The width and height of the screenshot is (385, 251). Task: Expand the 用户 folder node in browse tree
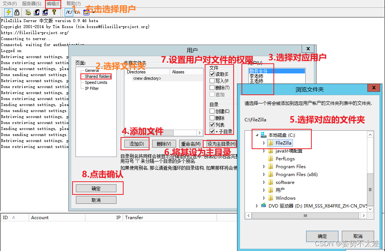tap(264, 190)
